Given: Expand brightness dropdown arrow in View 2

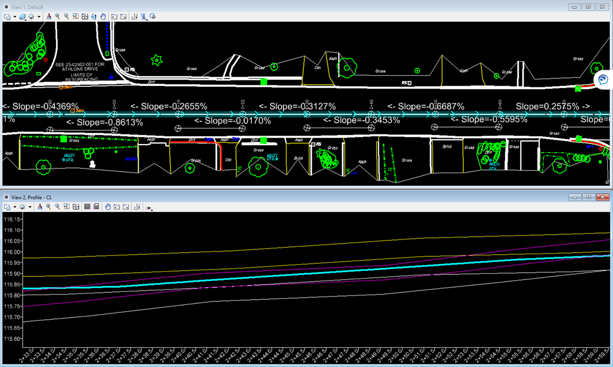Looking at the screenshot, I should [x=30, y=207].
